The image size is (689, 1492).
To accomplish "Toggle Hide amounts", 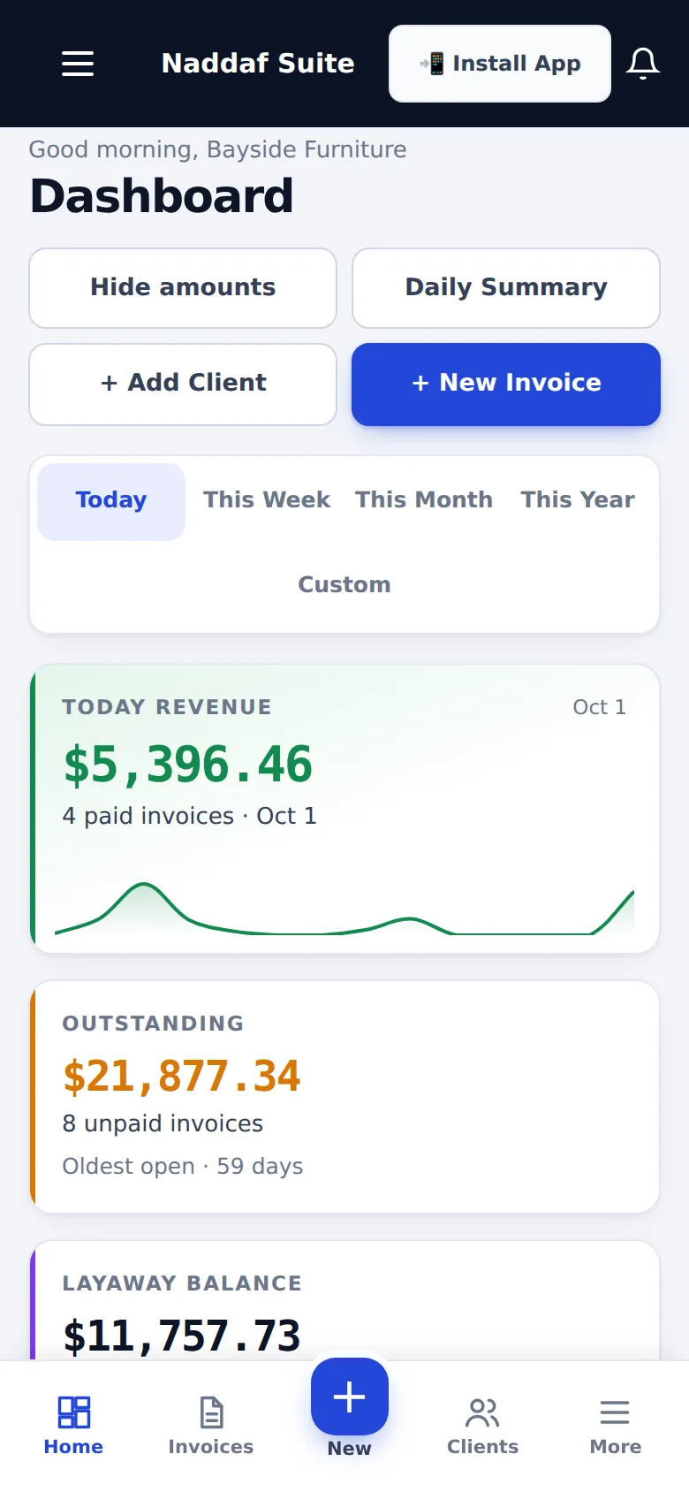I will (183, 288).
